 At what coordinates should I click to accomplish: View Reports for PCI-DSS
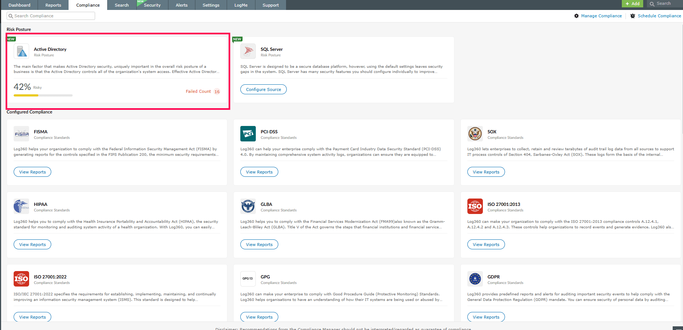(x=259, y=172)
